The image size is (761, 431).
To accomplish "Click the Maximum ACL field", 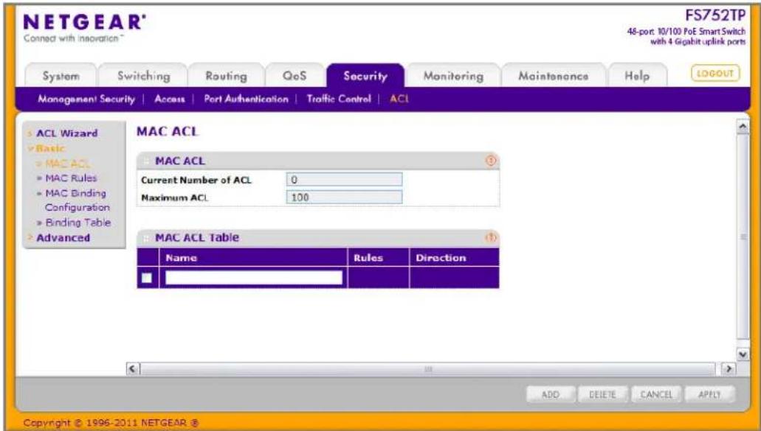I will point(344,197).
